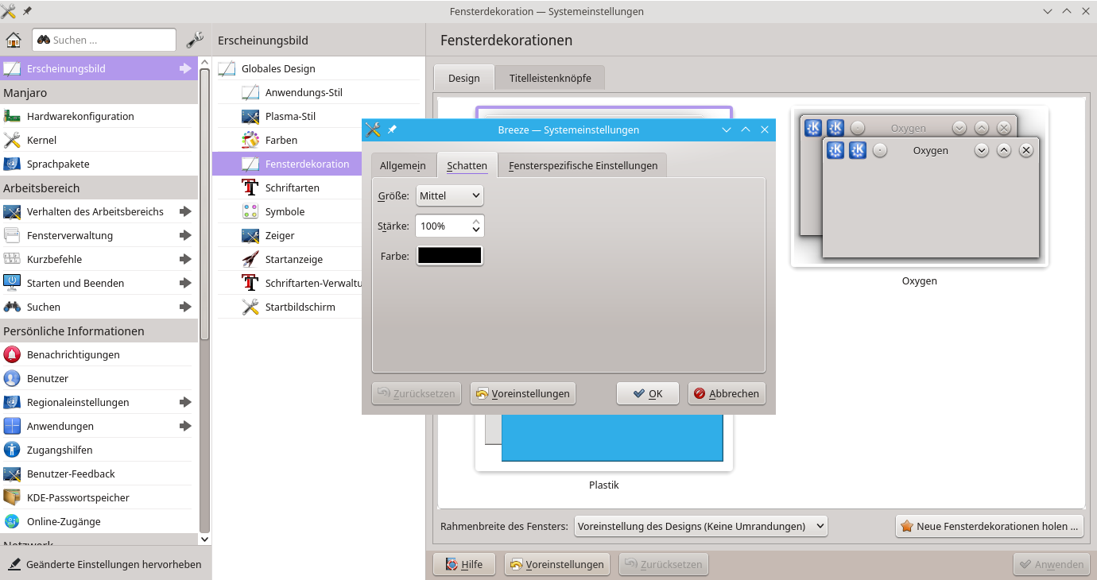The height and width of the screenshot is (580, 1097).
Task: Switch to the Design tab
Action: (464, 78)
